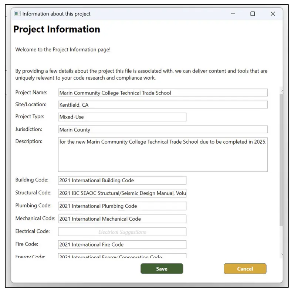This screenshot has width=291, height=290.
Task: Click the scrollbar up arrow
Action: [282, 90]
